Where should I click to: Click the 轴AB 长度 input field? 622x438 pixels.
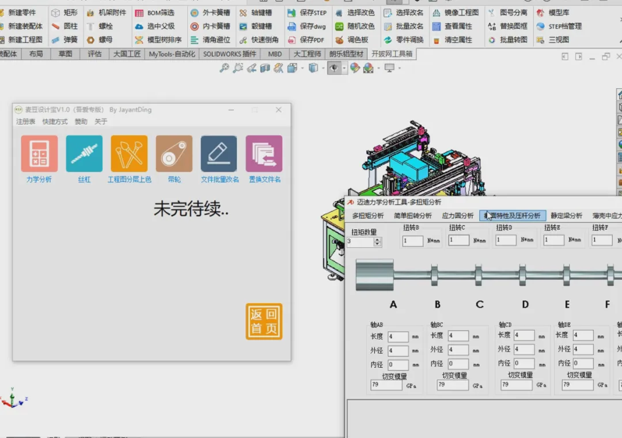coord(398,337)
